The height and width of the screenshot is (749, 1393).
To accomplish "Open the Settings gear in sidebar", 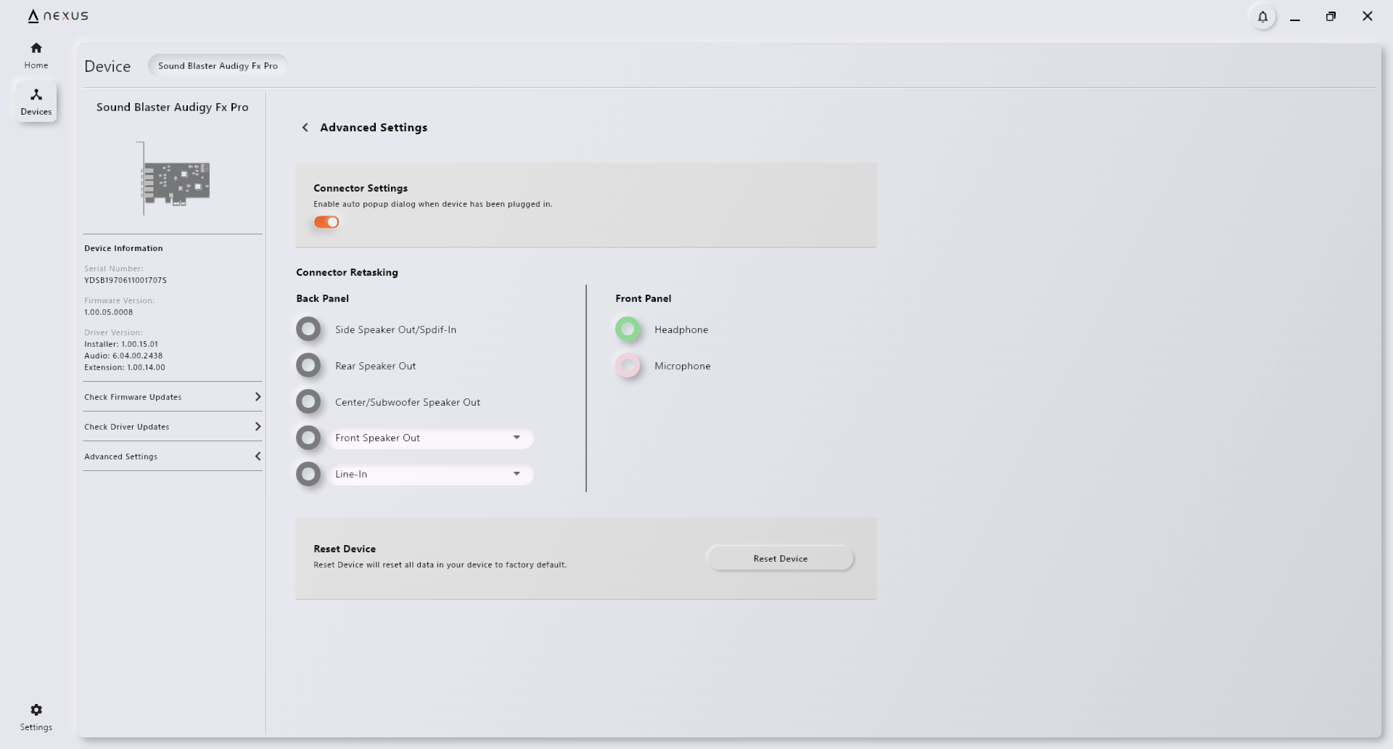I will [36, 717].
